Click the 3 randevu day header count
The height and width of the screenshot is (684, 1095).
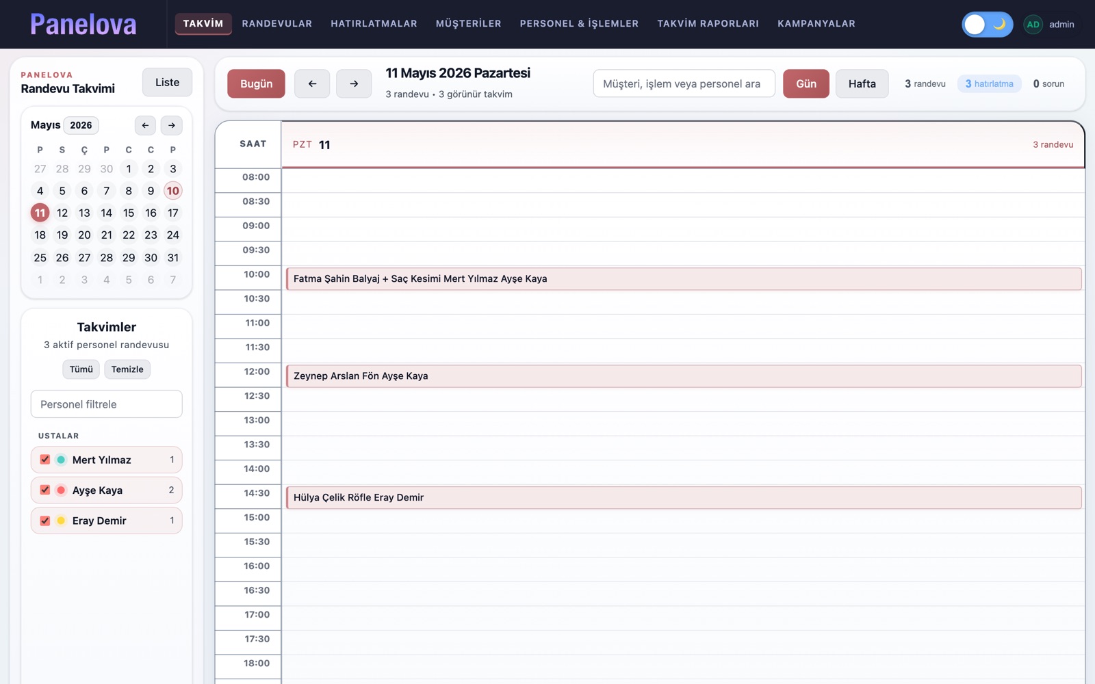(x=1053, y=144)
